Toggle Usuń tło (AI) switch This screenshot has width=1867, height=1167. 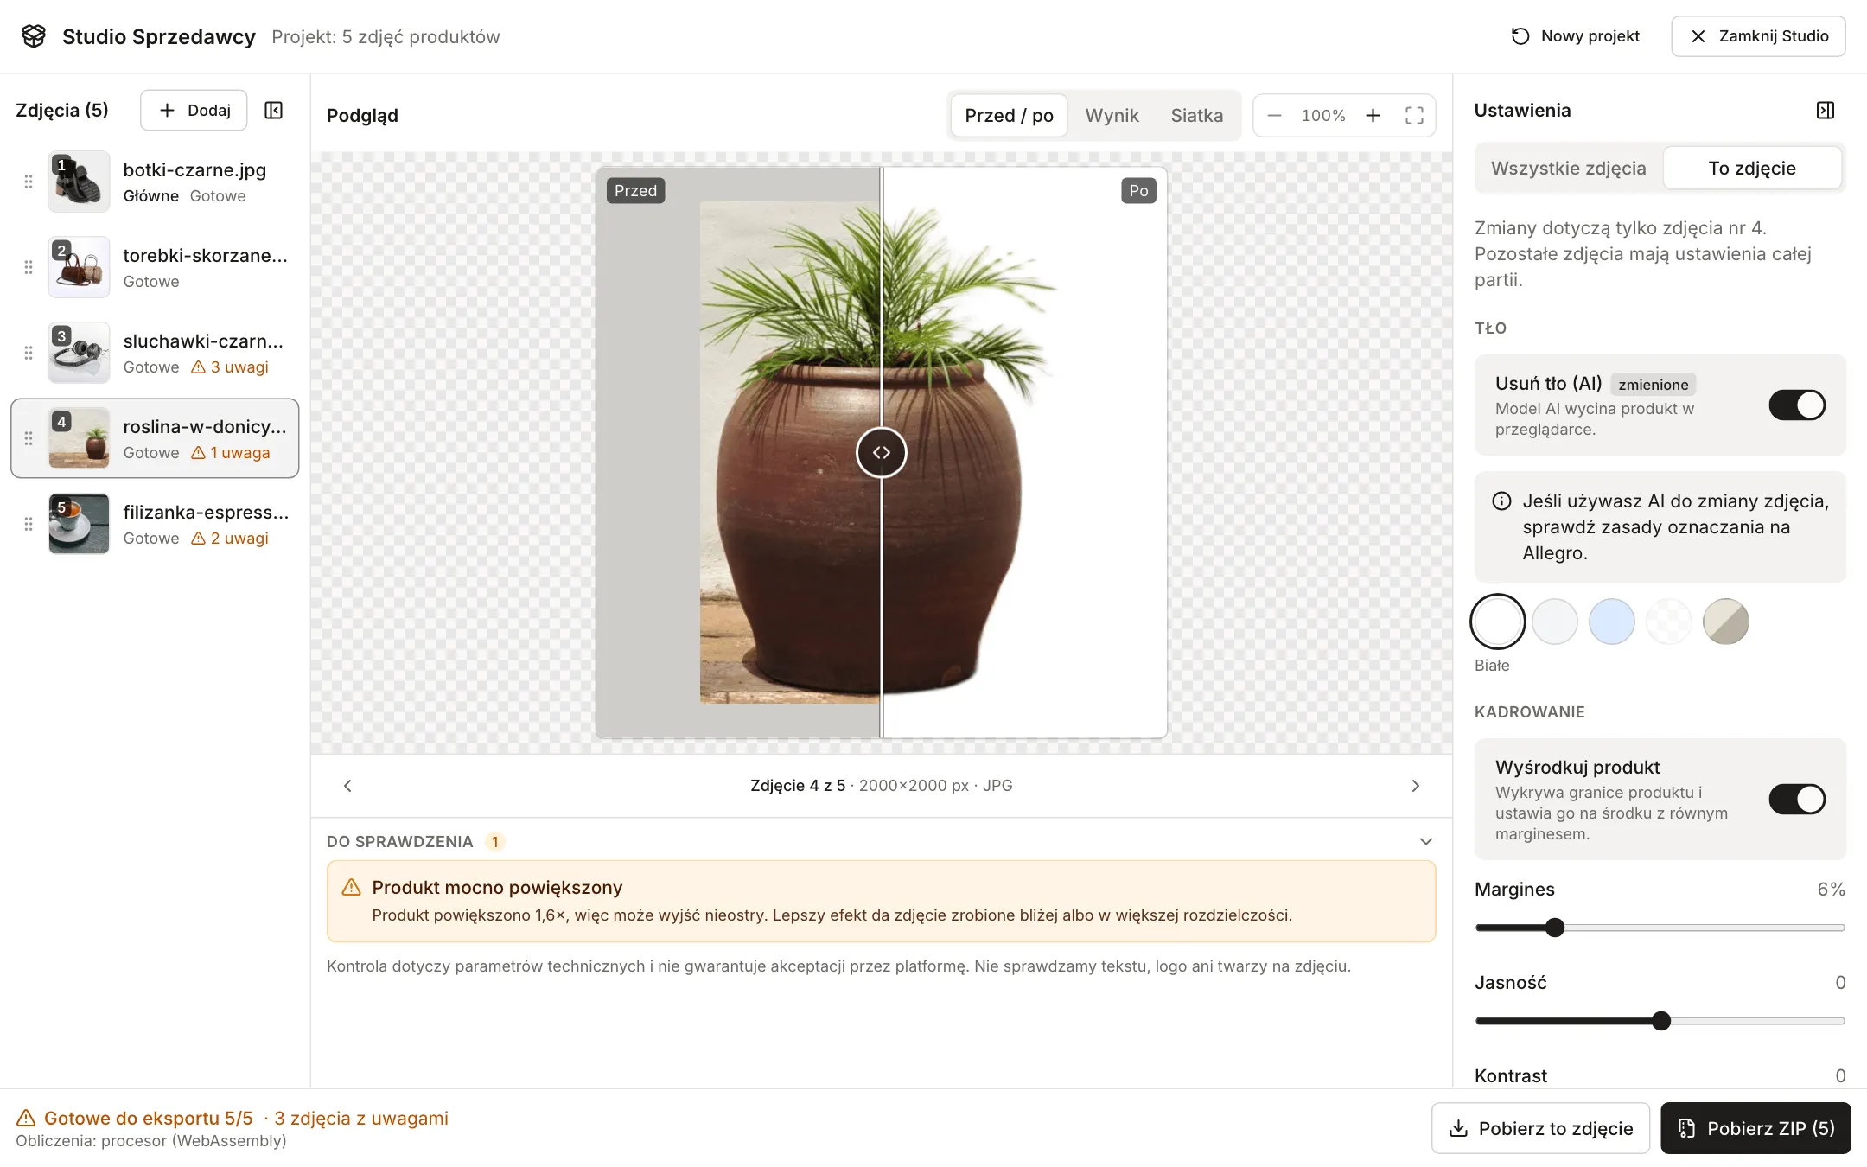1797,405
